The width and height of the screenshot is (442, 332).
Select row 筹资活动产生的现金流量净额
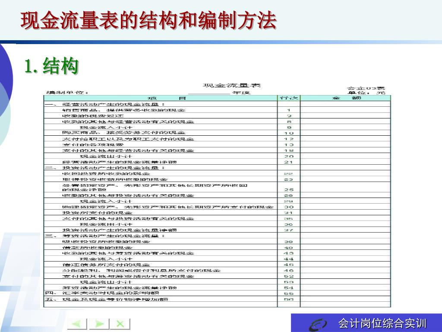[217, 287]
